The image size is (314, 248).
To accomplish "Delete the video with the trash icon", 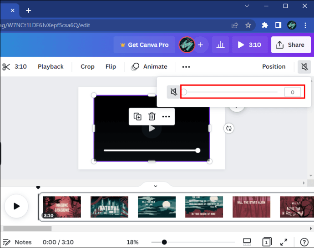I will (152, 117).
